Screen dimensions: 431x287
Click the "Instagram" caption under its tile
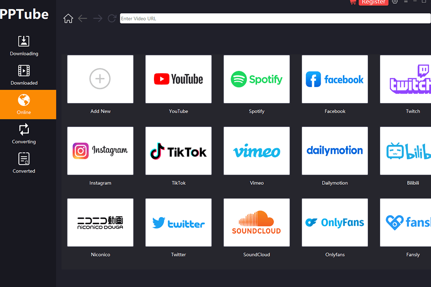pos(100,183)
